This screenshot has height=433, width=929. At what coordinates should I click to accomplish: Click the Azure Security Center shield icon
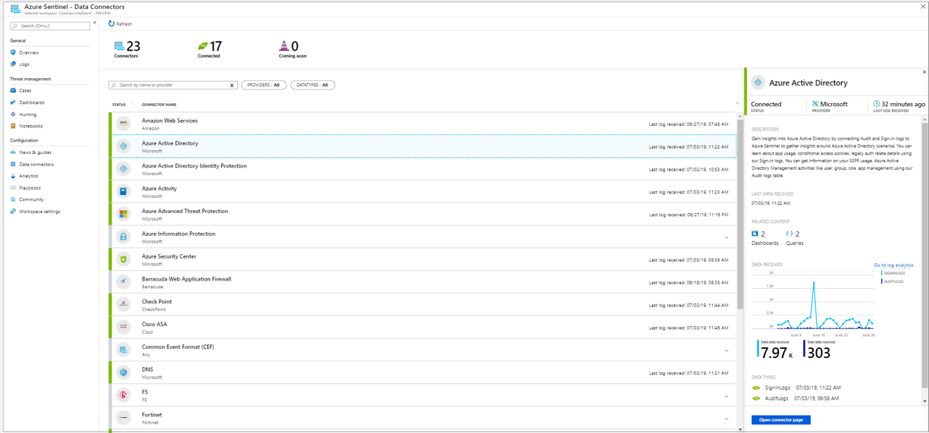[x=124, y=259]
